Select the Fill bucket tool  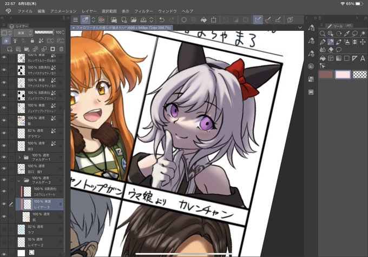323,58
